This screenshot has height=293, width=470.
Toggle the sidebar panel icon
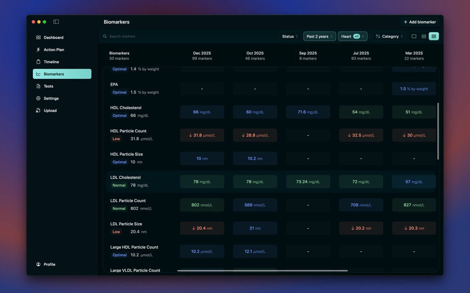(x=56, y=22)
